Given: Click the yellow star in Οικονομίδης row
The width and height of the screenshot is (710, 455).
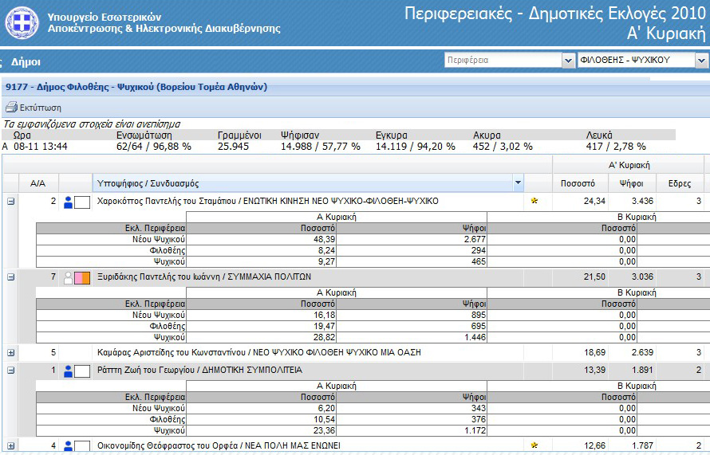Looking at the screenshot, I should (x=534, y=446).
